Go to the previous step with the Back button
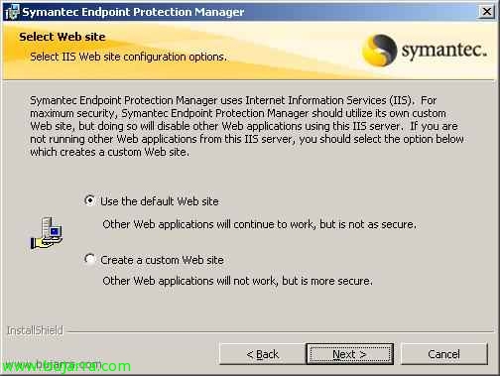The height and width of the screenshot is (376, 500). pos(263,354)
